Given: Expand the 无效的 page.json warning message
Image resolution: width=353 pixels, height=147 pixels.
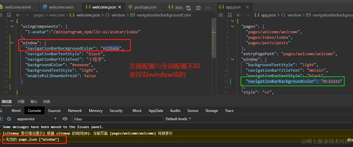Looking at the screenshot, I should coord(4,140).
